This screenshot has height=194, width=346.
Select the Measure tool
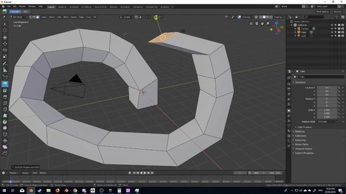click(x=5, y=70)
